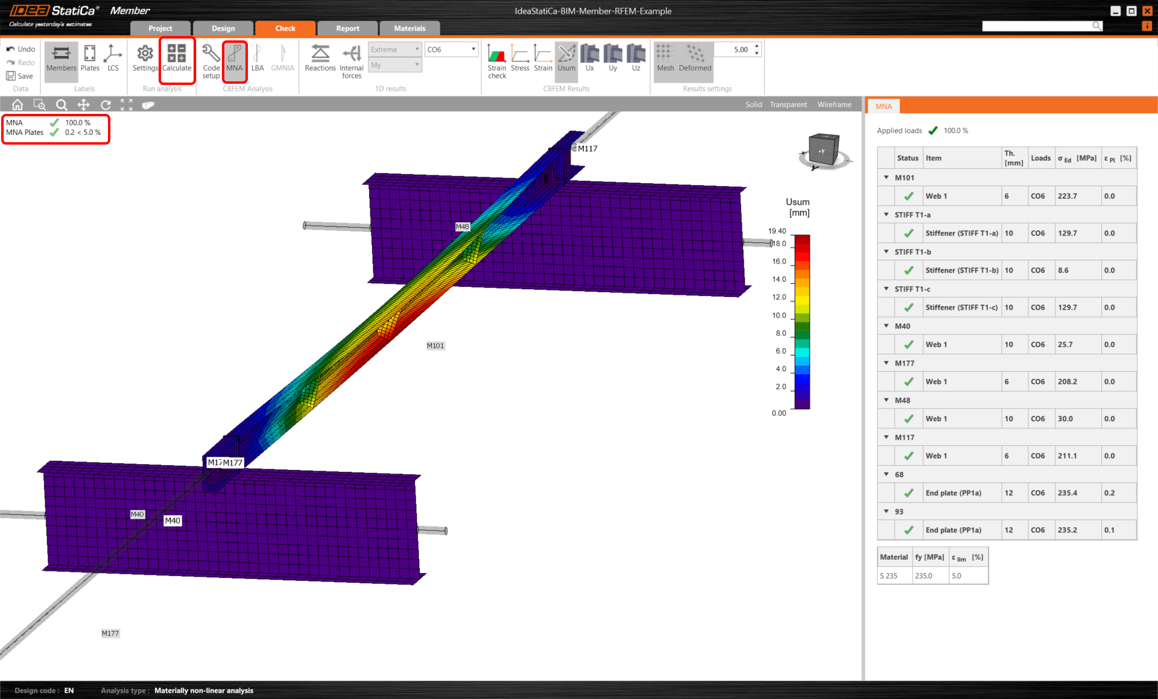Screen dimensions: 1158x699
Task: Toggle Mesh display in results settings
Action: pyautogui.click(x=665, y=58)
